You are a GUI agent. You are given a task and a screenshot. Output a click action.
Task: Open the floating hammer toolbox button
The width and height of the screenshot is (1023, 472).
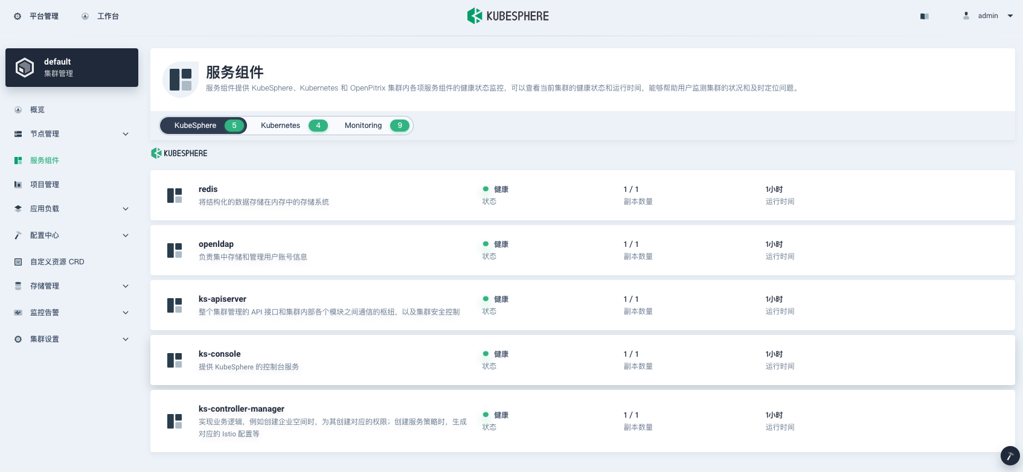point(1010,456)
